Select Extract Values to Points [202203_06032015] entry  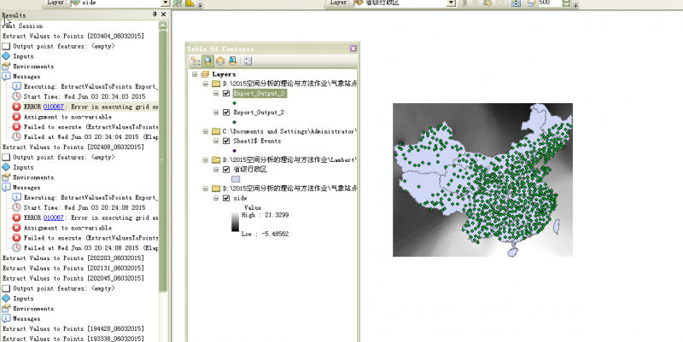(73, 258)
